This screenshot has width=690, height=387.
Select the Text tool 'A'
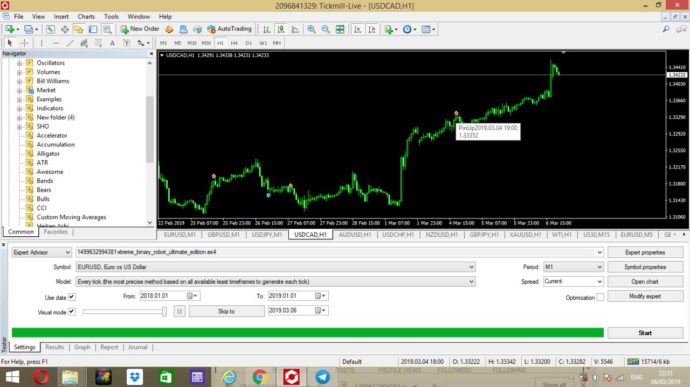tap(112, 43)
